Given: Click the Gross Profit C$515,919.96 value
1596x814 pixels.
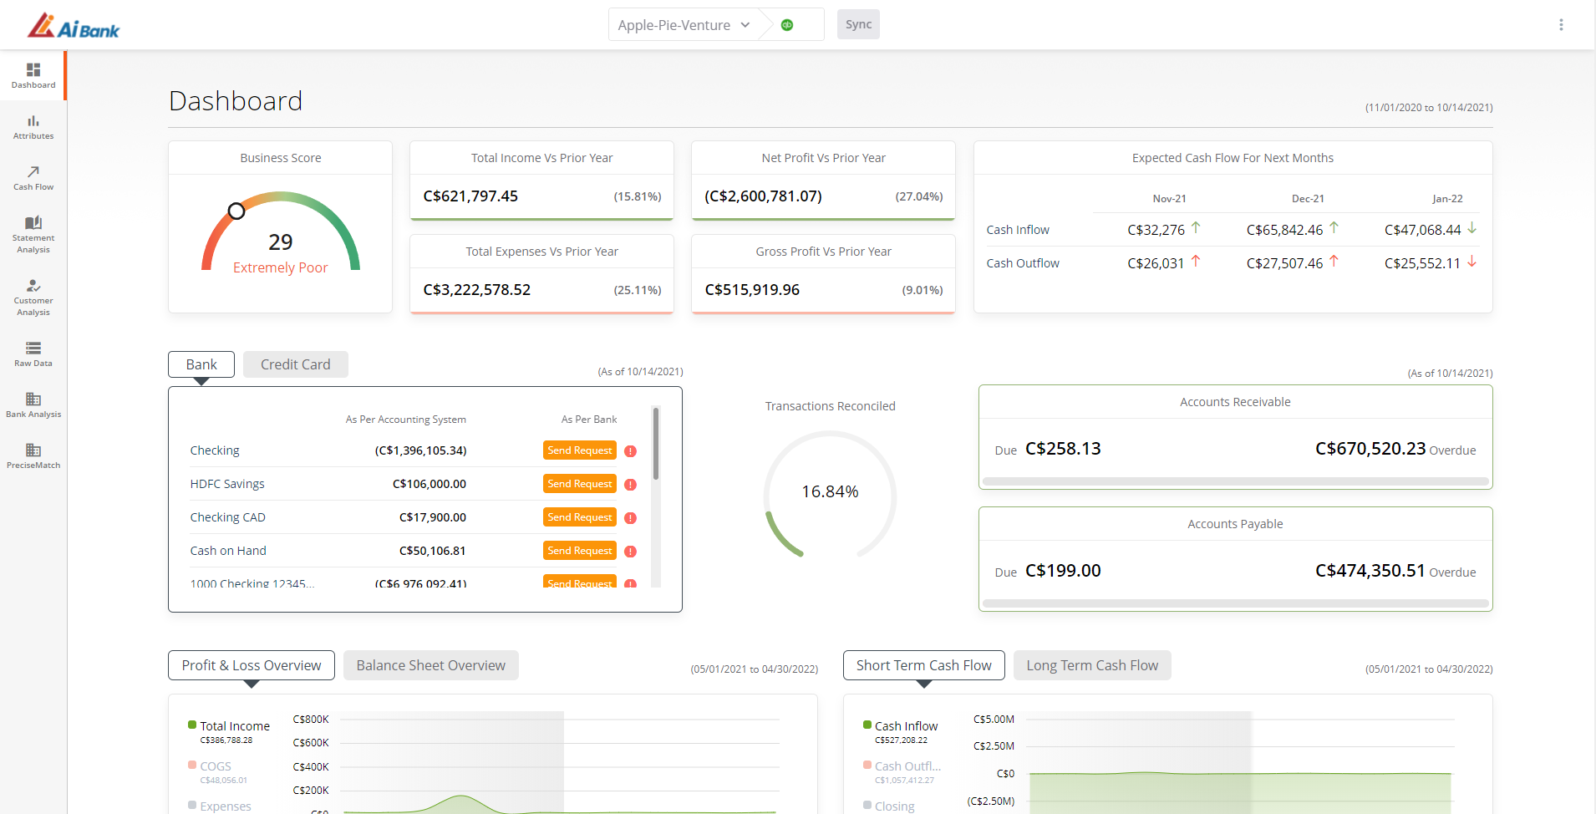Looking at the screenshot, I should [752, 290].
